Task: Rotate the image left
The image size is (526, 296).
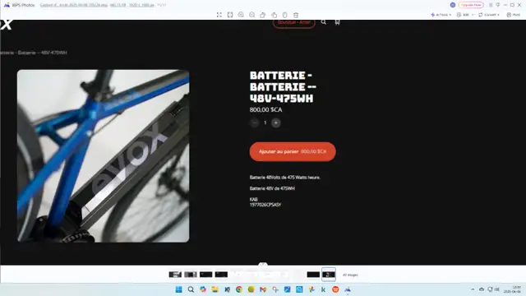Action: [263, 15]
